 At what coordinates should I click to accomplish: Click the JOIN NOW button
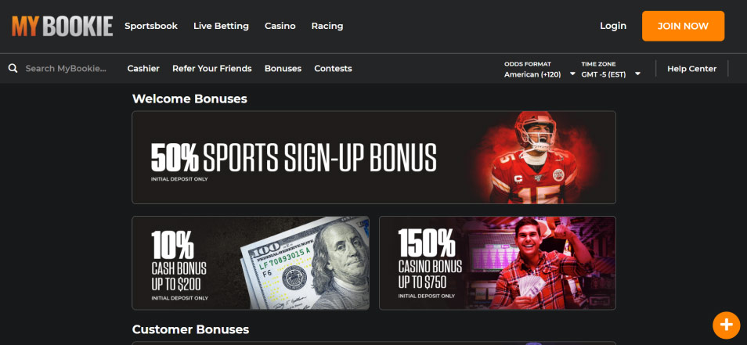[683, 26]
